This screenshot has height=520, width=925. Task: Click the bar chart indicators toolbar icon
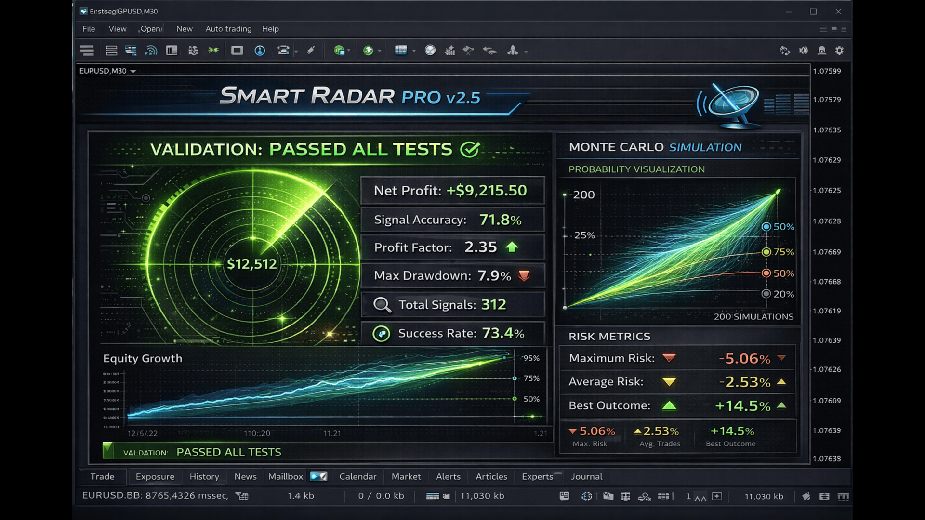(x=449, y=51)
